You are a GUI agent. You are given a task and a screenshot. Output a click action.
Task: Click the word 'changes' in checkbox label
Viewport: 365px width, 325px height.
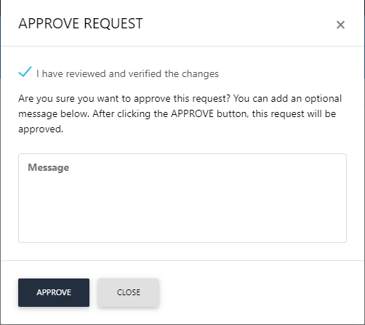tap(200, 74)
